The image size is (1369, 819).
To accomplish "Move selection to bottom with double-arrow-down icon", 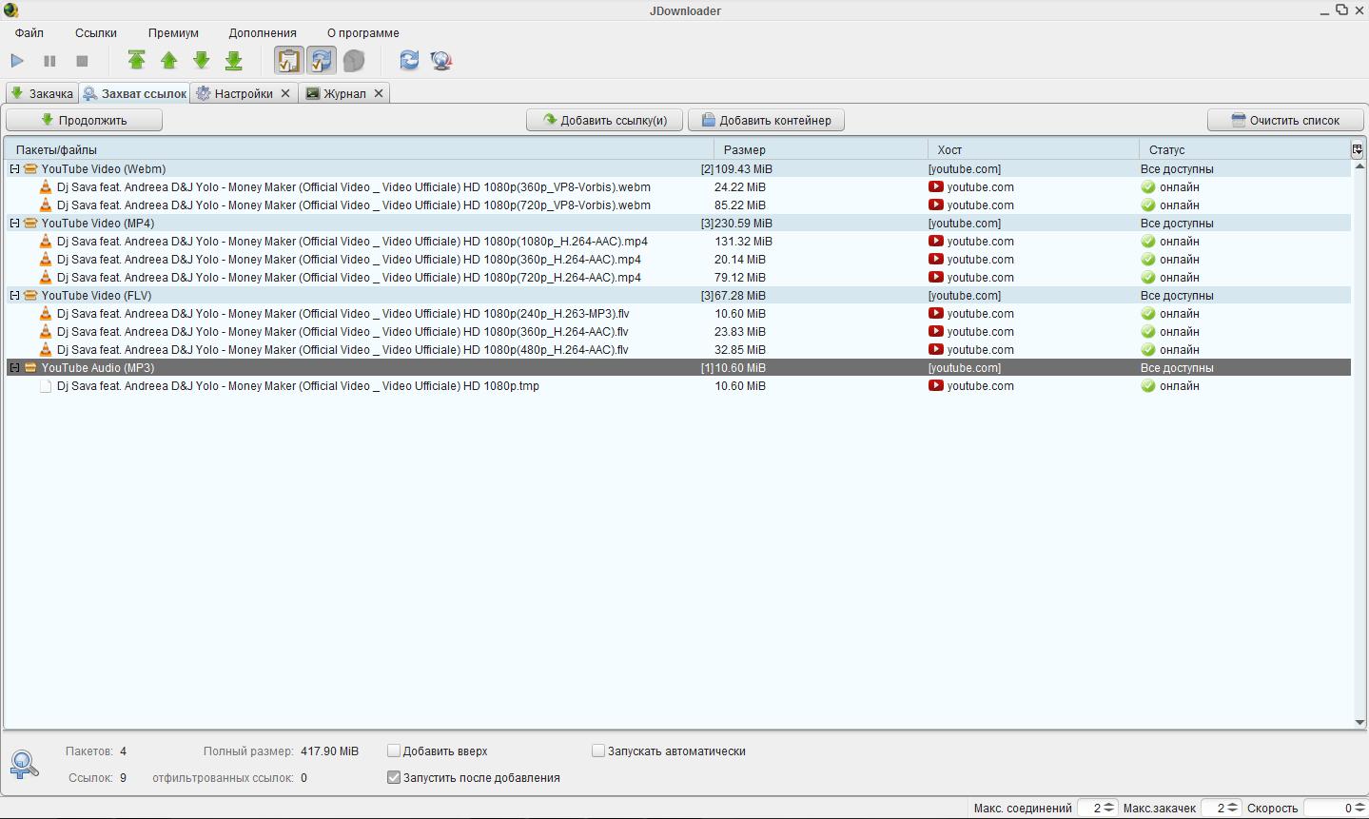I will [x=234, y=61].
